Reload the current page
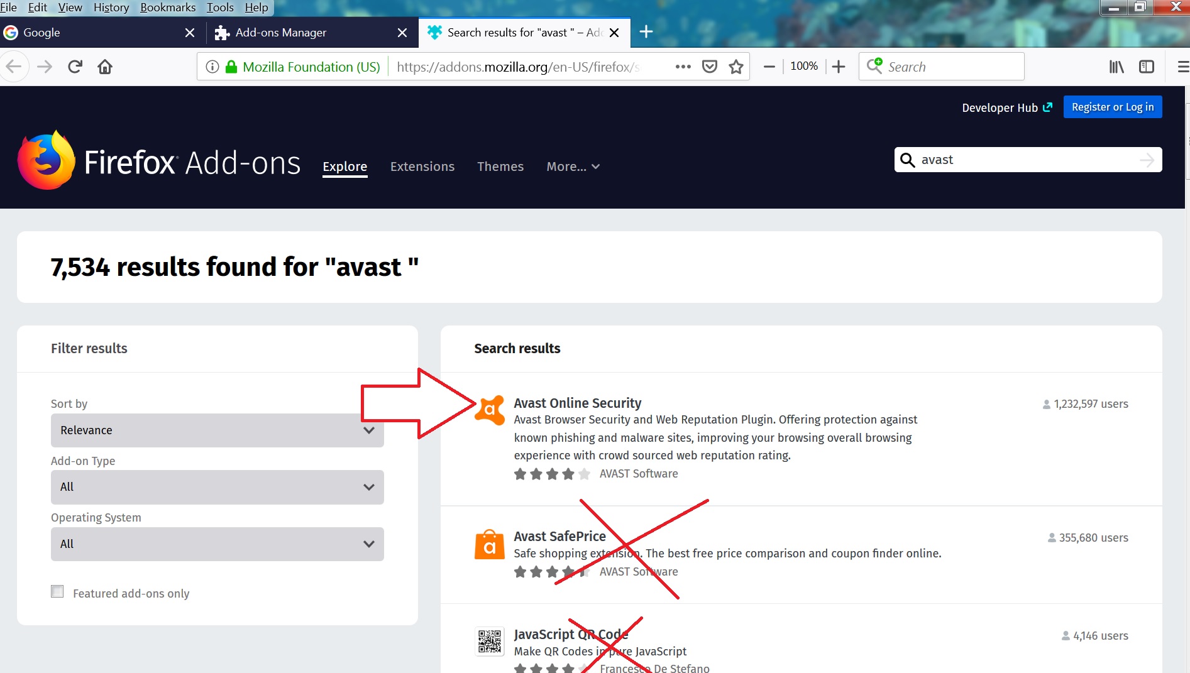Screen dimensions: 1190x673 pyautogui.click(x=75, y=67)
